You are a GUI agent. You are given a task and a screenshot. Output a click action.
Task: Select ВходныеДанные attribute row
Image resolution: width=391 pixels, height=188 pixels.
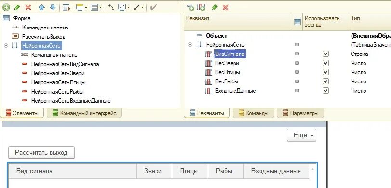235,91
